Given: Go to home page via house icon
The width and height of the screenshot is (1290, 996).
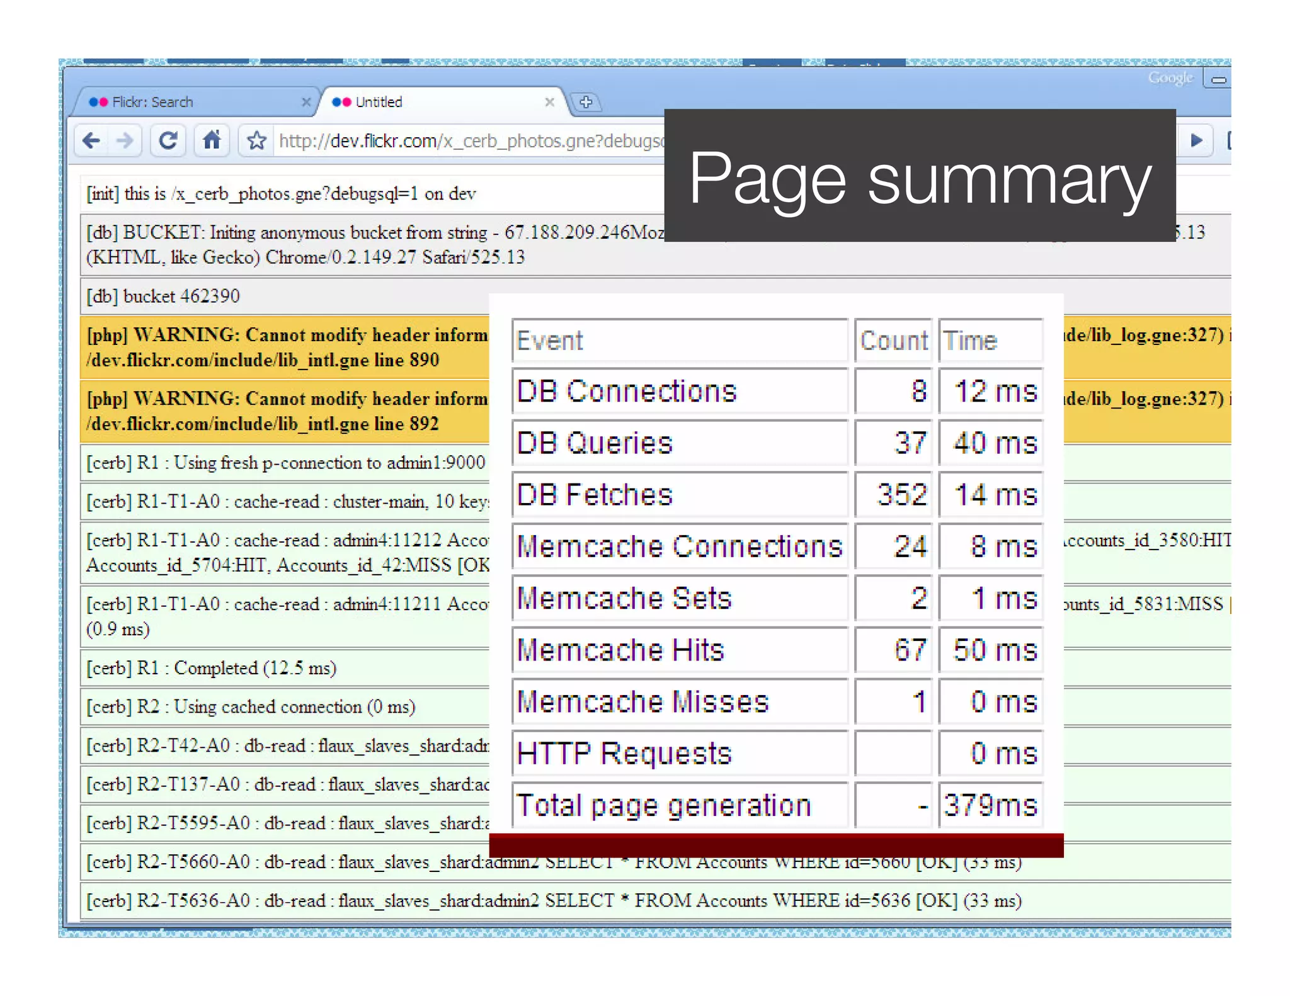Looking at the screenshot, I should (x=212, y=140).
